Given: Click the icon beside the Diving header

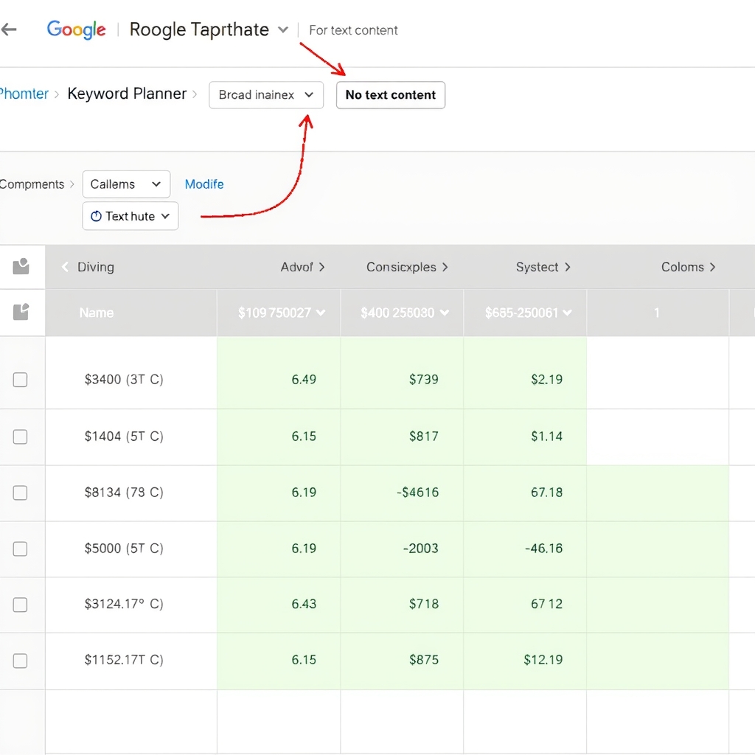Looking at the screenshot, I should click(21, 266).
